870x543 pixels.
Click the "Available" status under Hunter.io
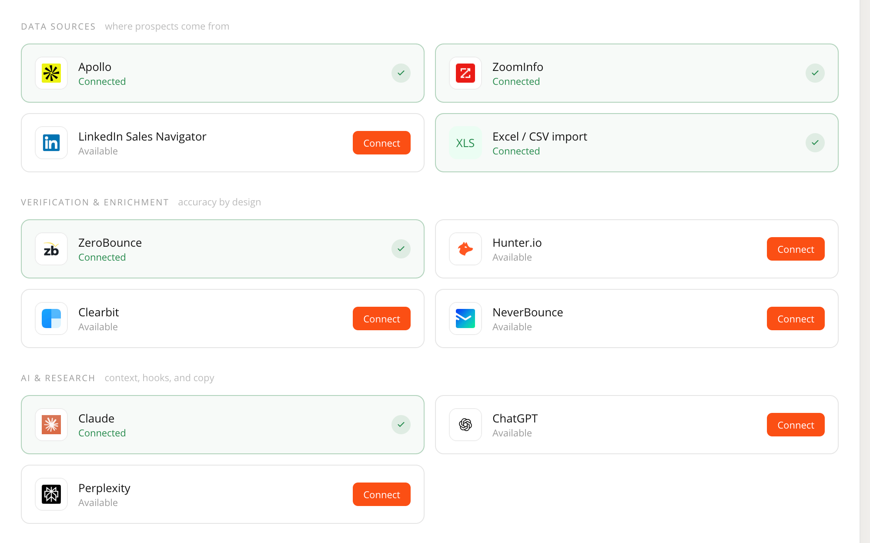click(x=512, y=258)
